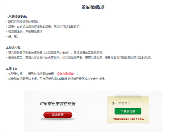Click the 联网且网络稳定的电脑 bullet line
Image resolution: width=180 pixels, height=136 pixels.
tap(22, 22)
